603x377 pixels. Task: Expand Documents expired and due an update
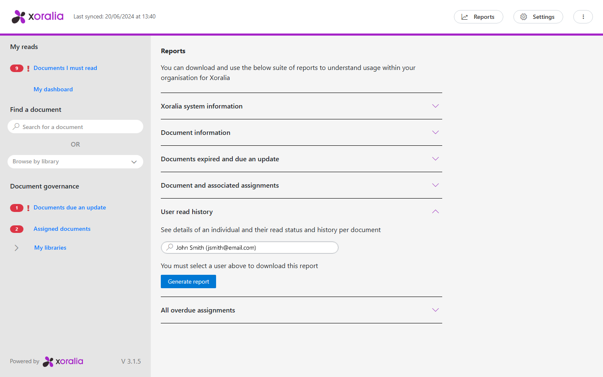pyautogui.click(x=301, y=159)
